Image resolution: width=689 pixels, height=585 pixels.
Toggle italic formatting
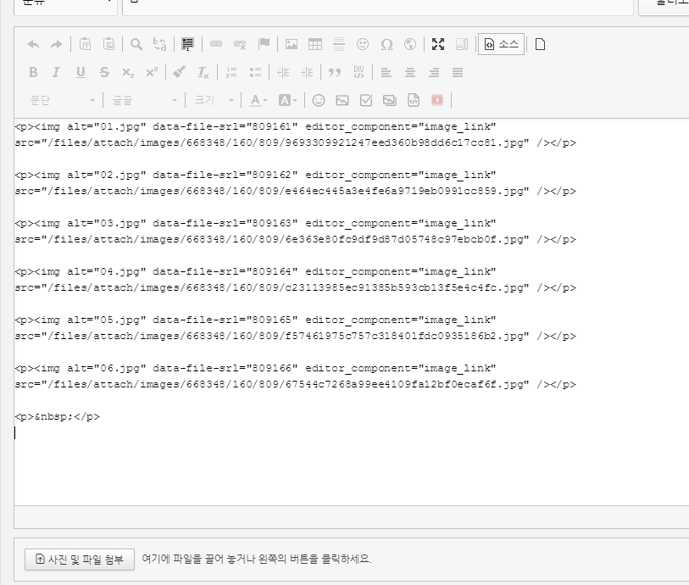click(x=57, y=72)
